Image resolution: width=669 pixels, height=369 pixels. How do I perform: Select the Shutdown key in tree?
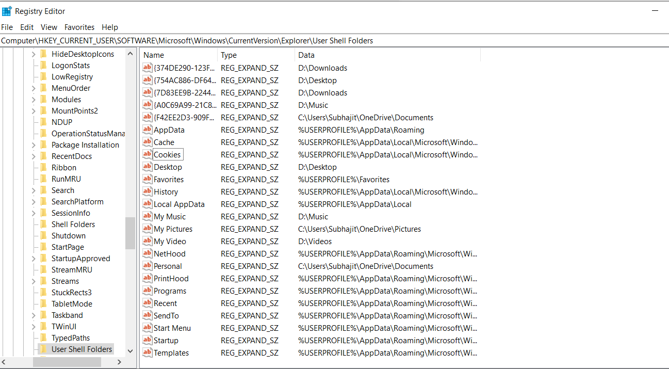69,236
